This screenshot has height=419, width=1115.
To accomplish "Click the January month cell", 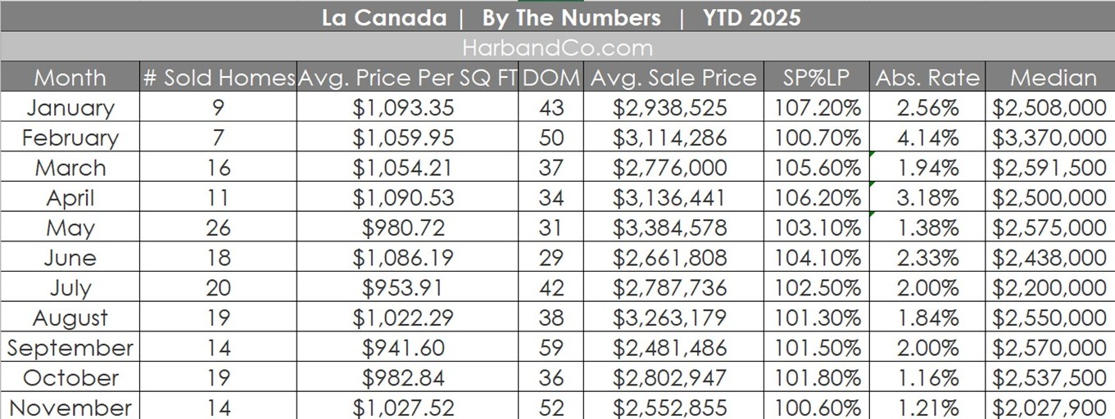I will (x=70, y=108).
